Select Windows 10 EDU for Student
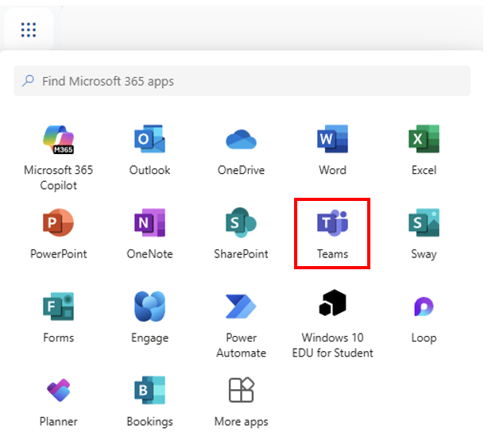Viewport: 488px width, 444px height. [332, 308]
